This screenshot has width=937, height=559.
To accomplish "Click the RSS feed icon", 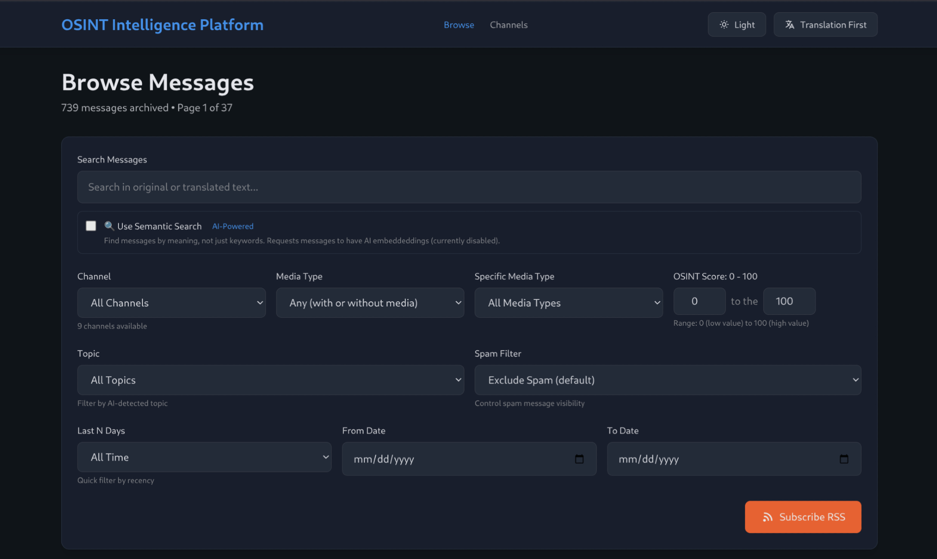I will pos(767,517).
